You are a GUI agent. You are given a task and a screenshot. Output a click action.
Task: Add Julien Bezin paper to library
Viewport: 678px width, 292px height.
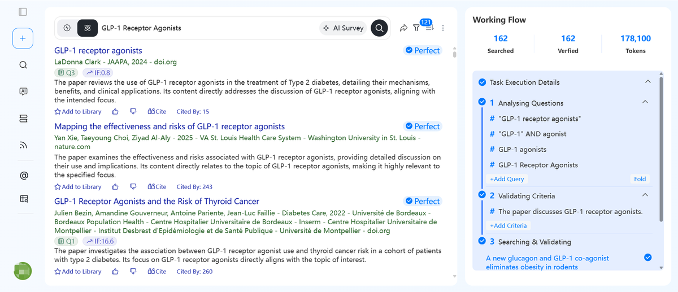[78, 272]
